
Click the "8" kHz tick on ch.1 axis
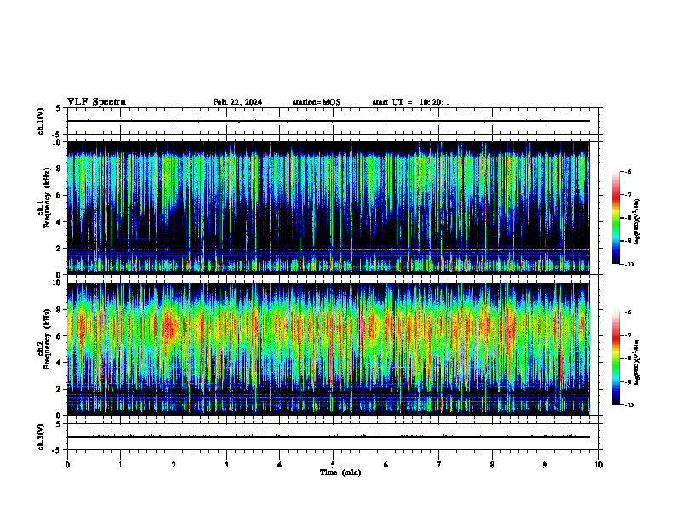pos(60,169)
